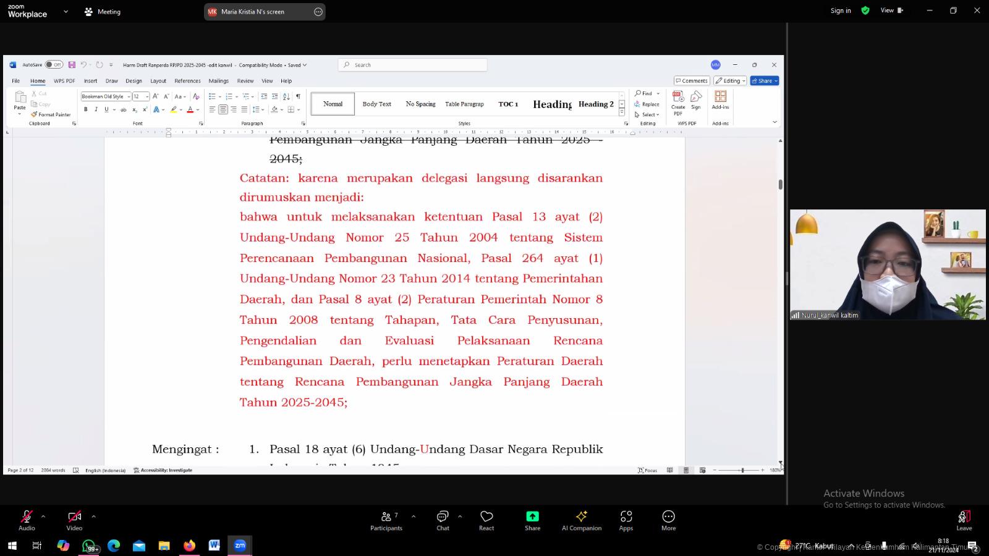This screenshot has height=556, width=989.
Task: Increase font size
Action: click(x=156, y=96)
